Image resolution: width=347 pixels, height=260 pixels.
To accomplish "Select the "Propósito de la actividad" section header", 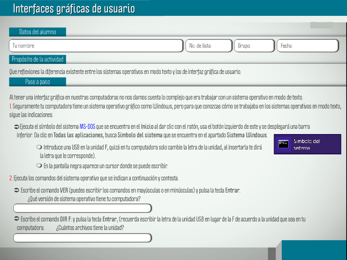I will pyautogui.click(x=37, y=60).
